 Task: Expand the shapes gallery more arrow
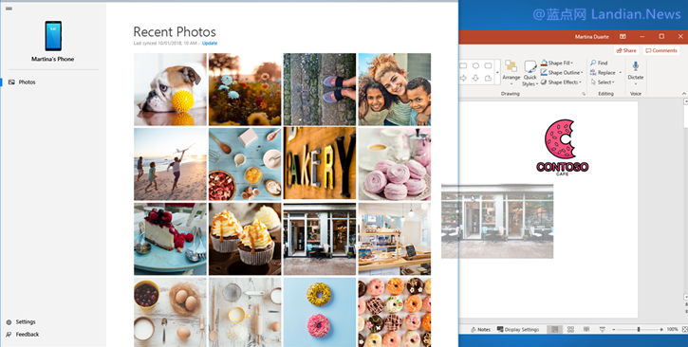click(497, 72)
